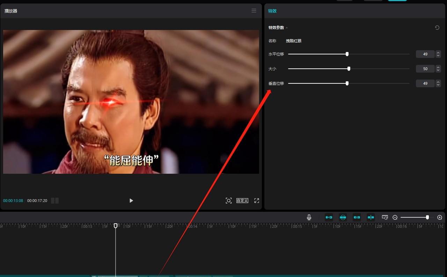Screen dimensions: 447x277
Task: Toggle clip linkage in the timeline
Action: point(357,217)
